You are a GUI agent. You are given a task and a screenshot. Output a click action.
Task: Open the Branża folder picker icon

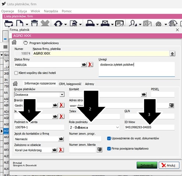(55, 105)
